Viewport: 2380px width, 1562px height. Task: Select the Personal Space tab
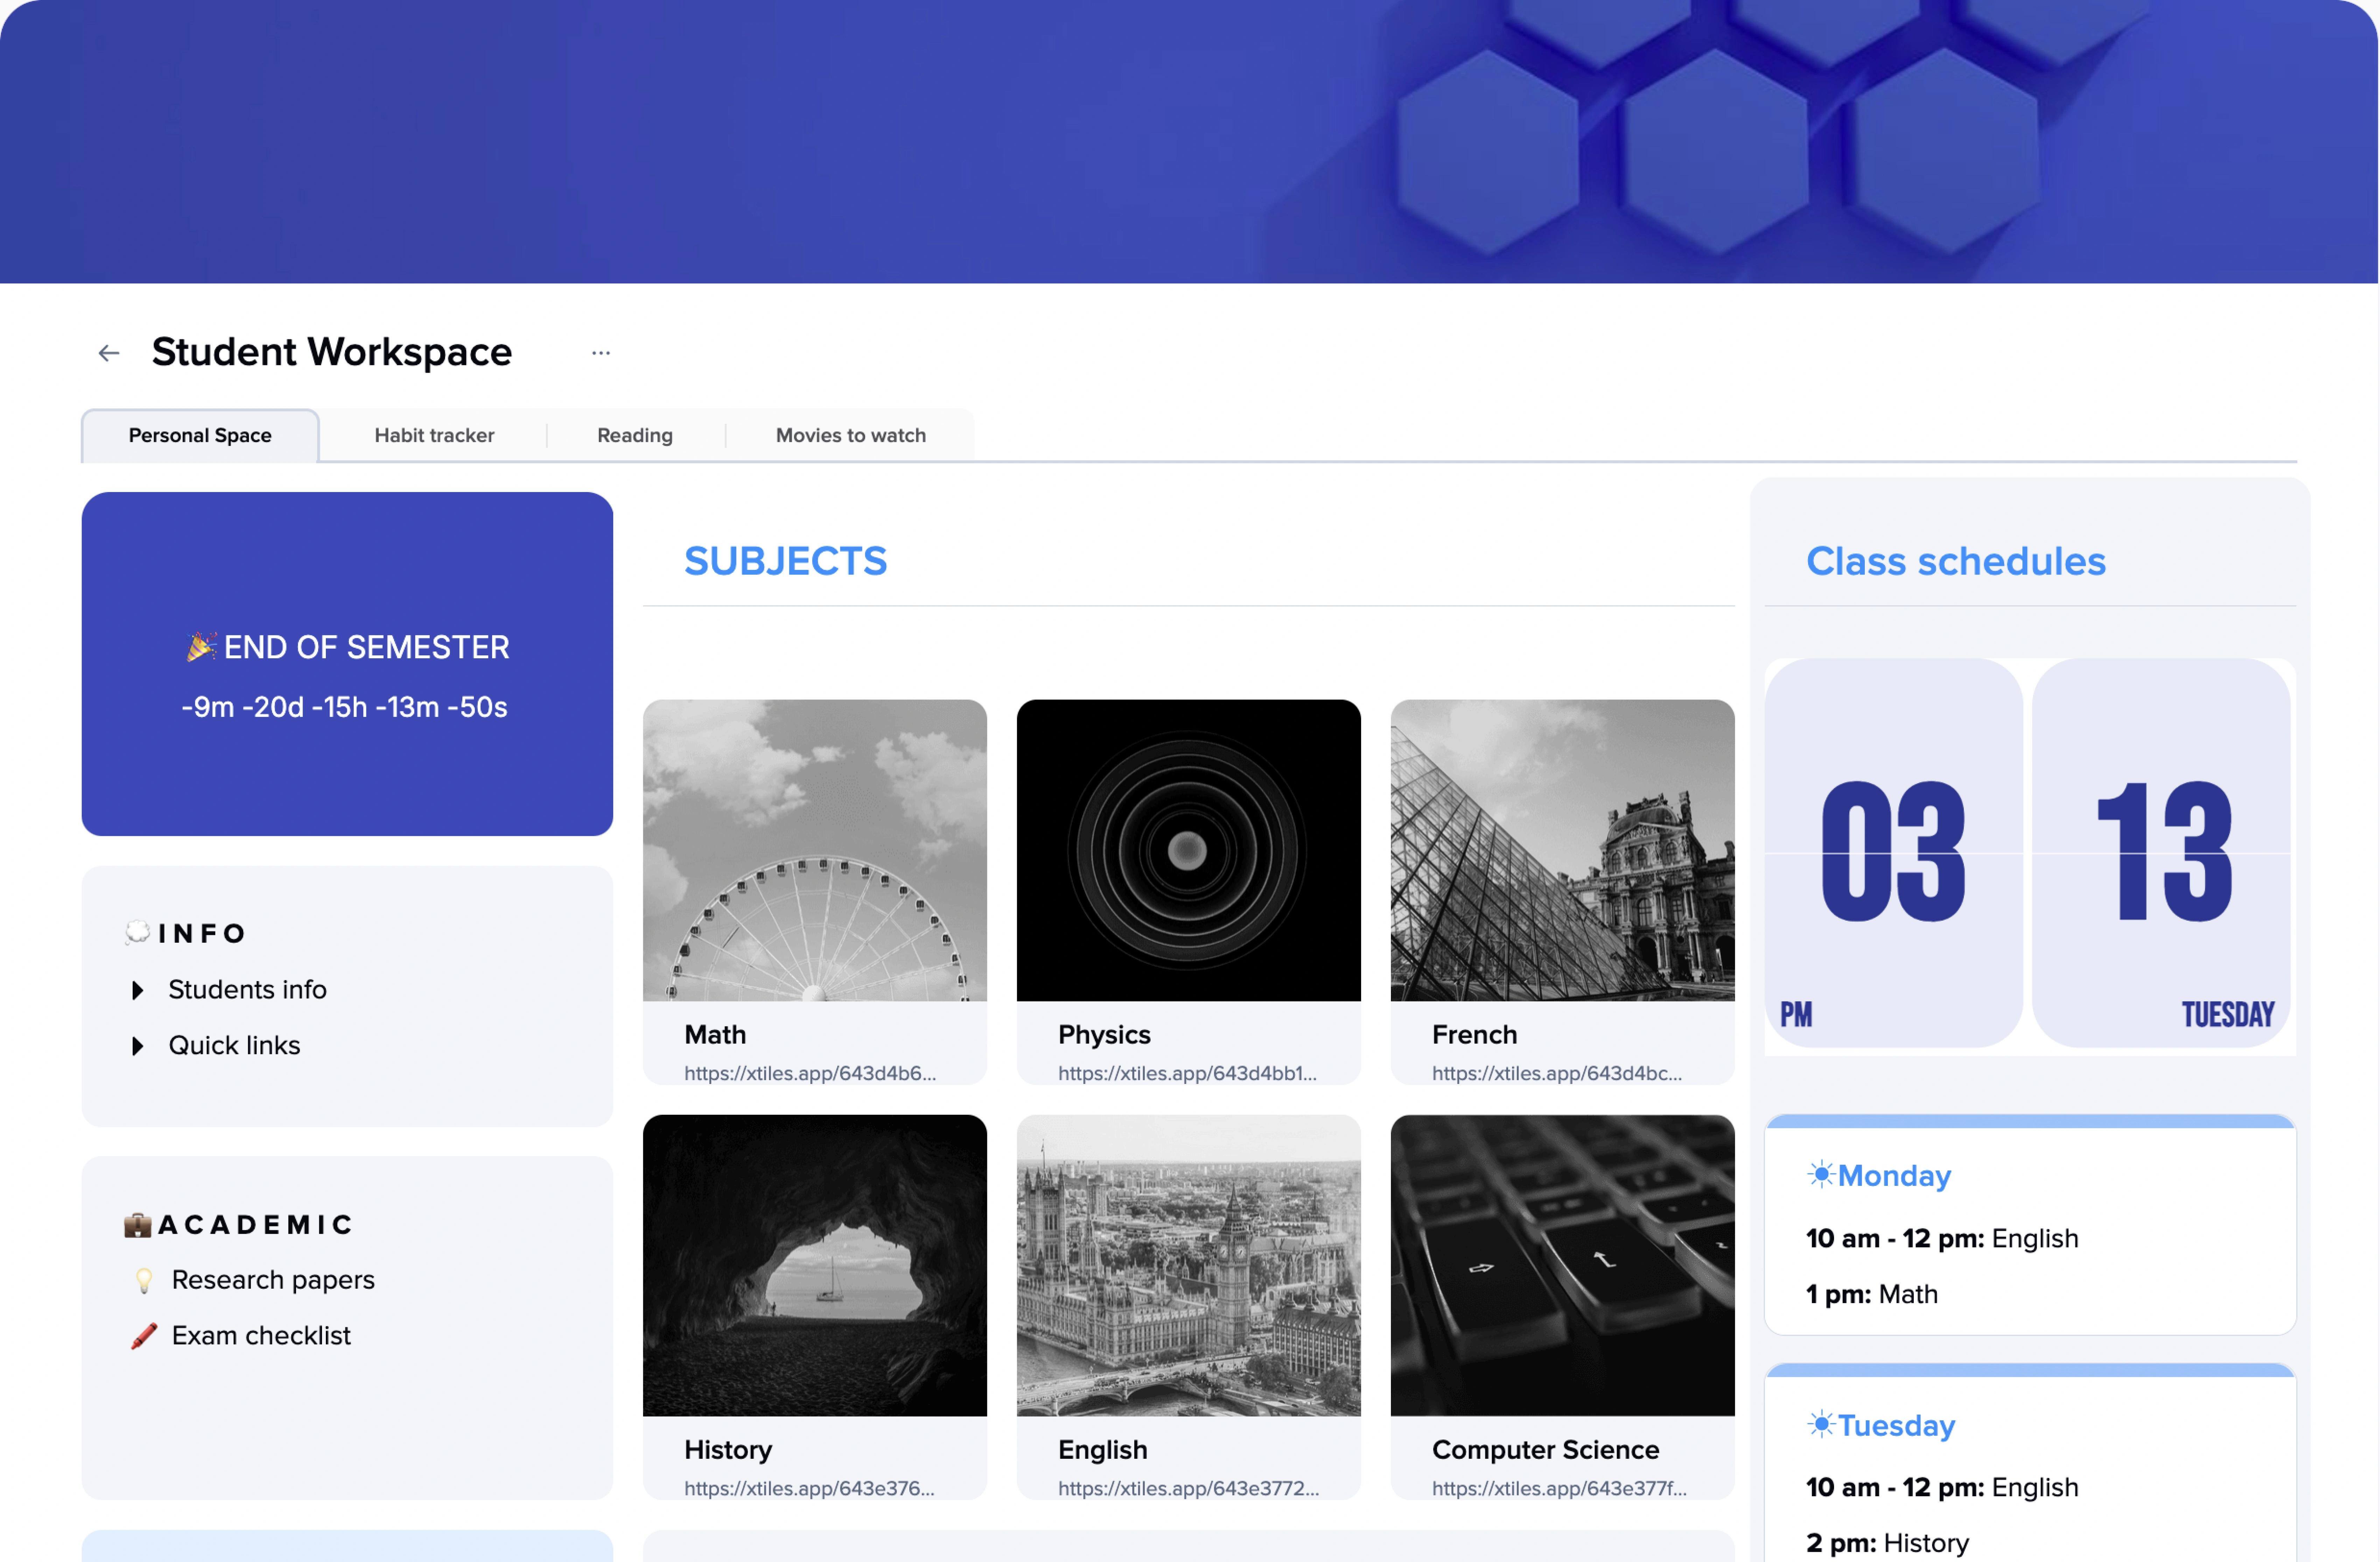click(199, 435)
